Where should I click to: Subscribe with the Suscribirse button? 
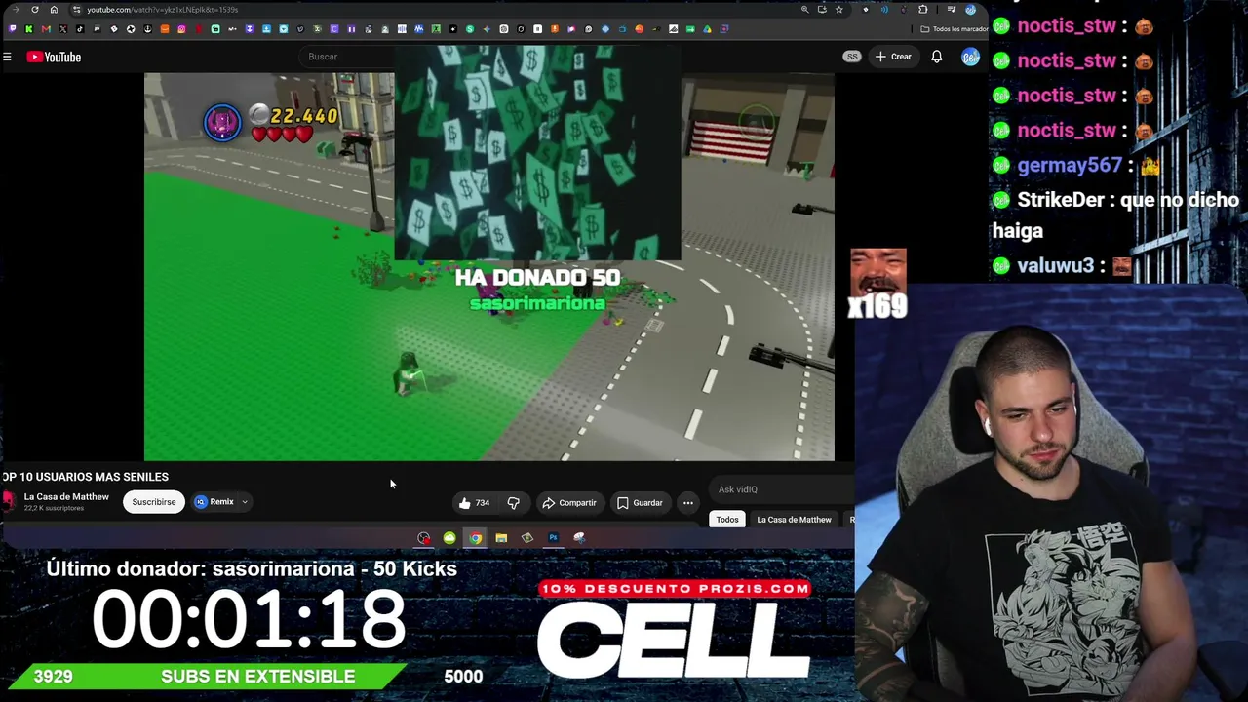click(x=154, y=502)
